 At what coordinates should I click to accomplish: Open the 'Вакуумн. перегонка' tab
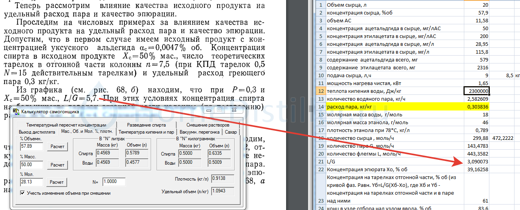pyautogui.click(x=199, y=132)
